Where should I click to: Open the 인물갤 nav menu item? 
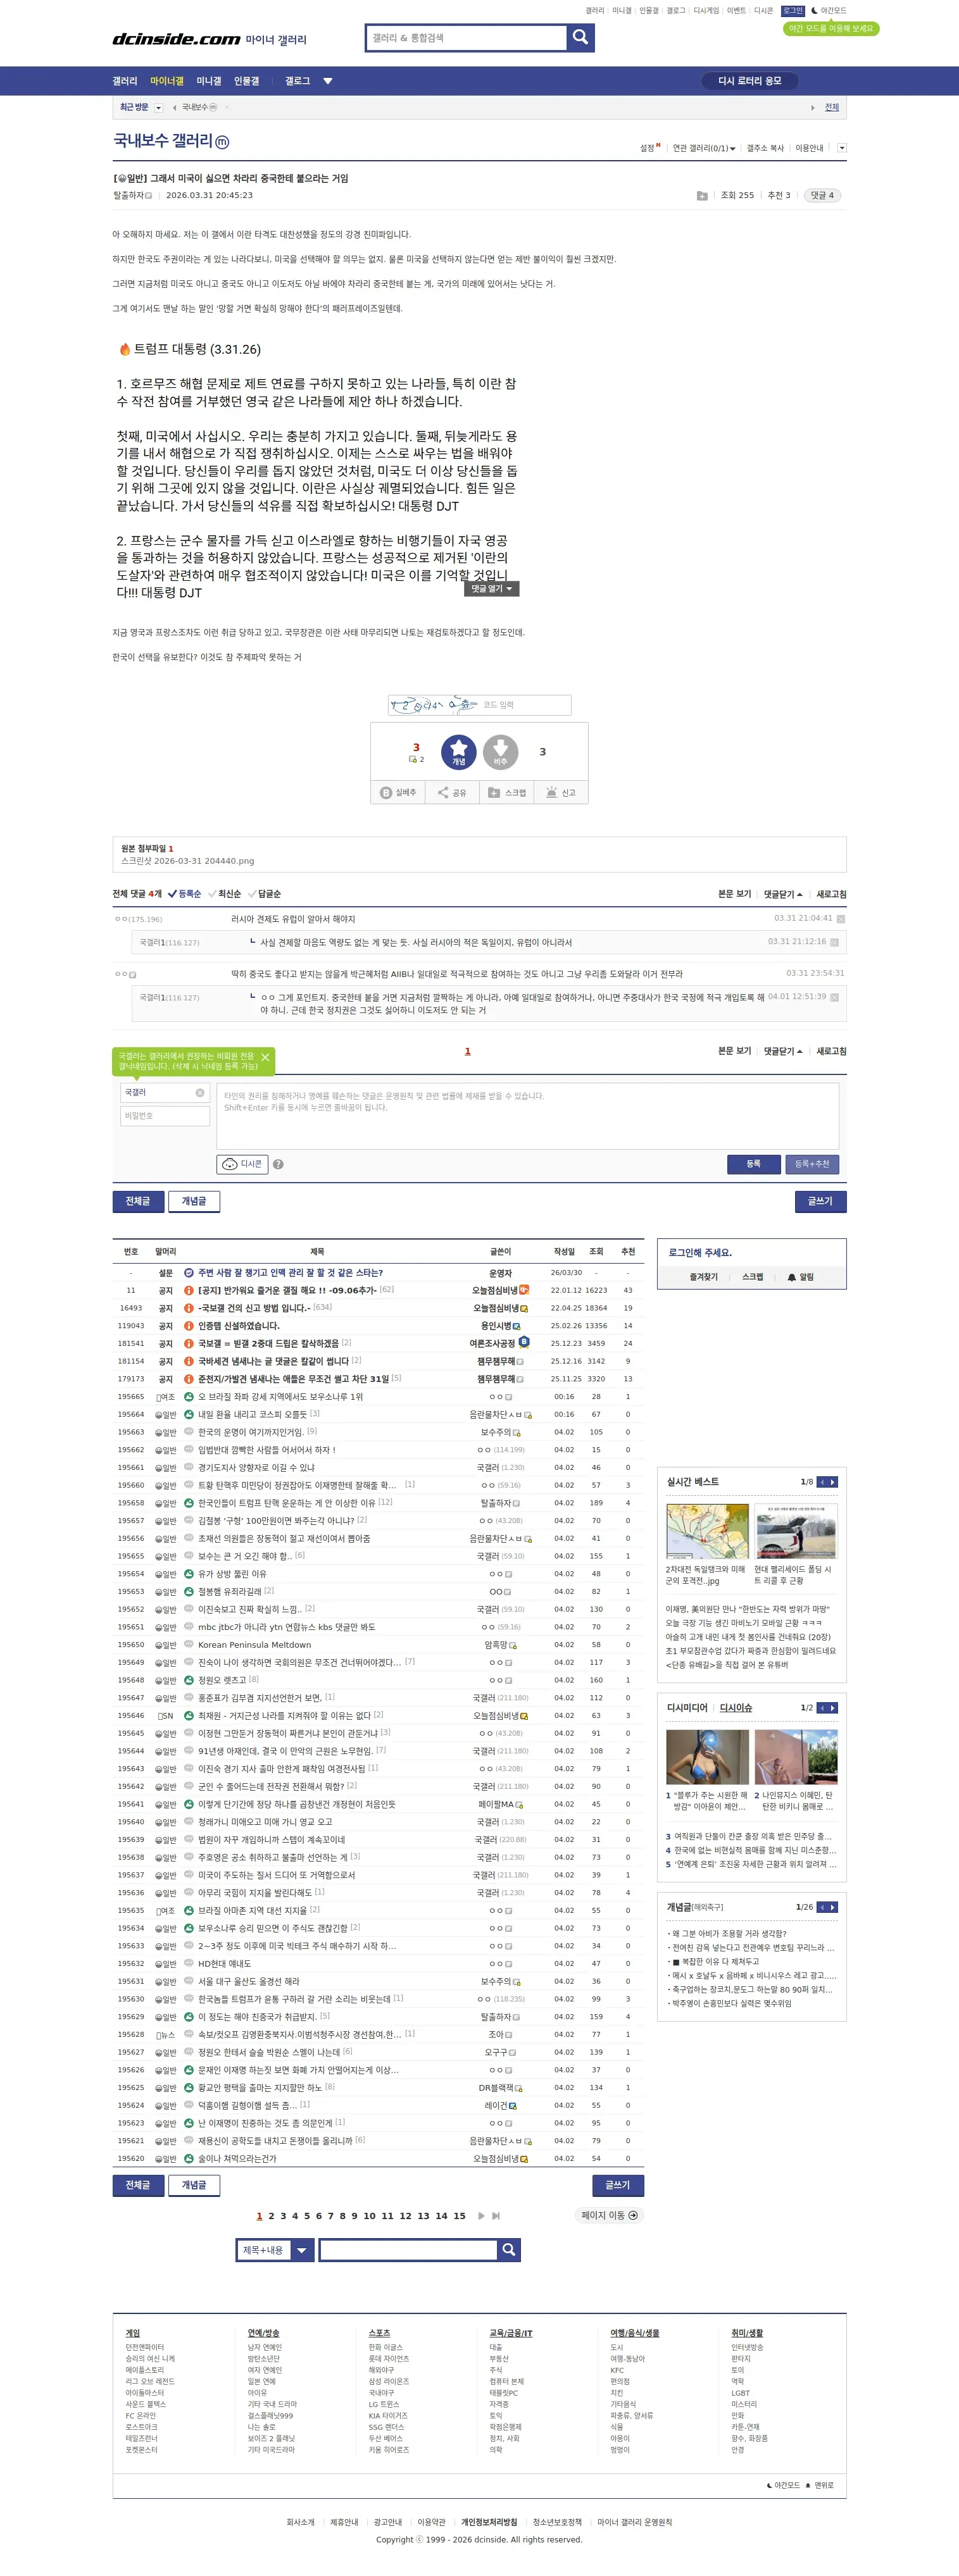pos(246,81)
